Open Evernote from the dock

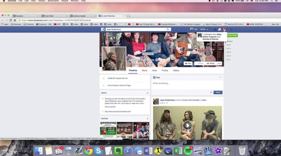tap(119, 150)
